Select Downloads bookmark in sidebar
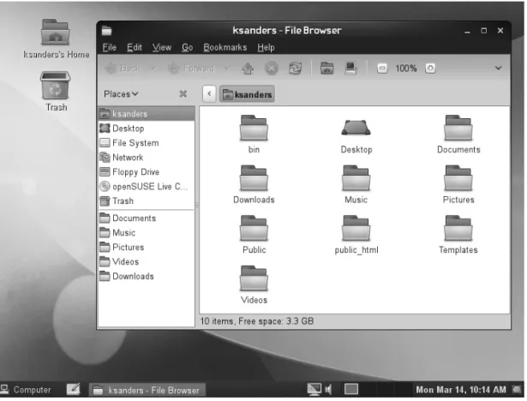The image size is (527, 401). tap(147, 277)
